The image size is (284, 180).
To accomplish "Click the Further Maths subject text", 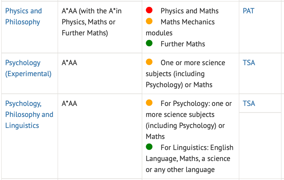I will coord(183,44).
